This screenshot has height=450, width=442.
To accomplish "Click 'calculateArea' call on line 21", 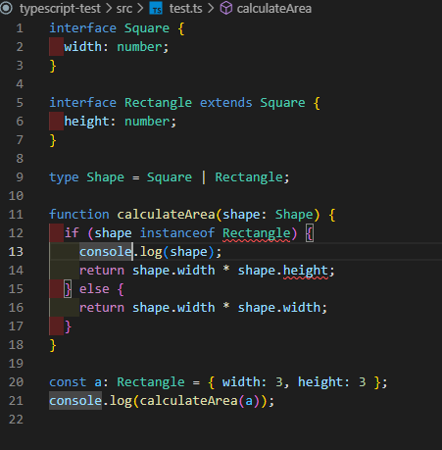I will [x=188, y=401].
